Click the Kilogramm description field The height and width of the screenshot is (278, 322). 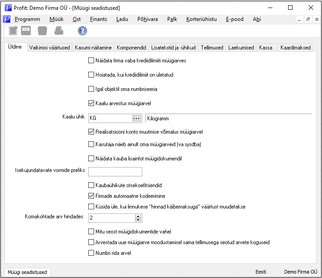228,119
